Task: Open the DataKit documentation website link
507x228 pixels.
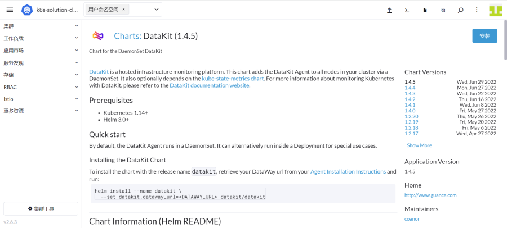Action: coord(210,85)
